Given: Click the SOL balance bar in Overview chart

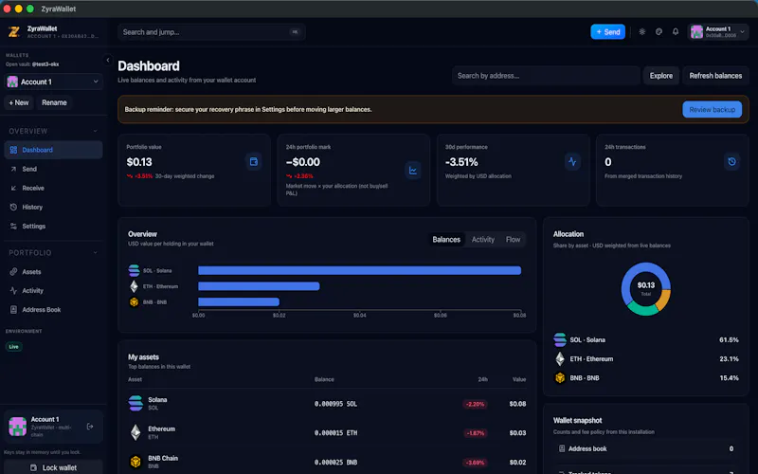Looking at the screenshot, I should (360, 270).
